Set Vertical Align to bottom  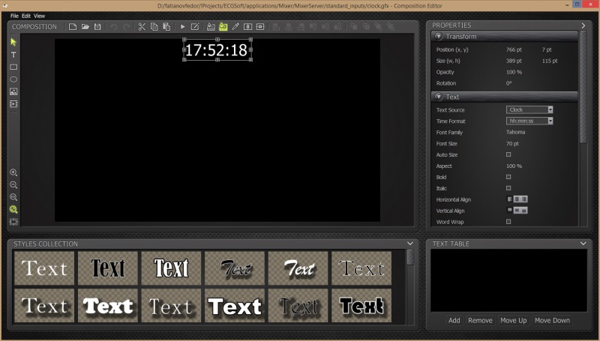click(x=523, y=211)
